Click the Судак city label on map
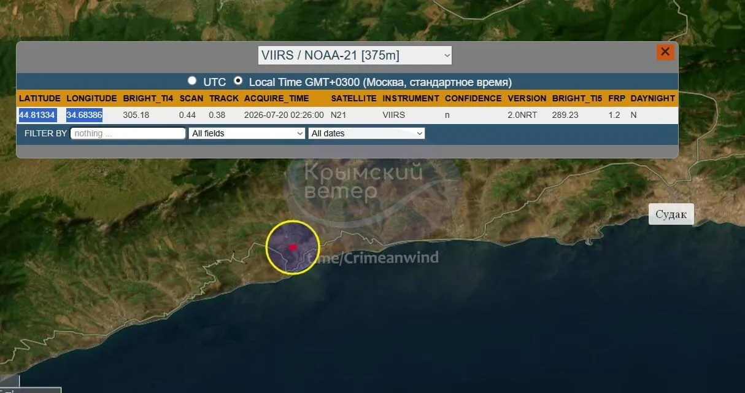 (671, 214)
